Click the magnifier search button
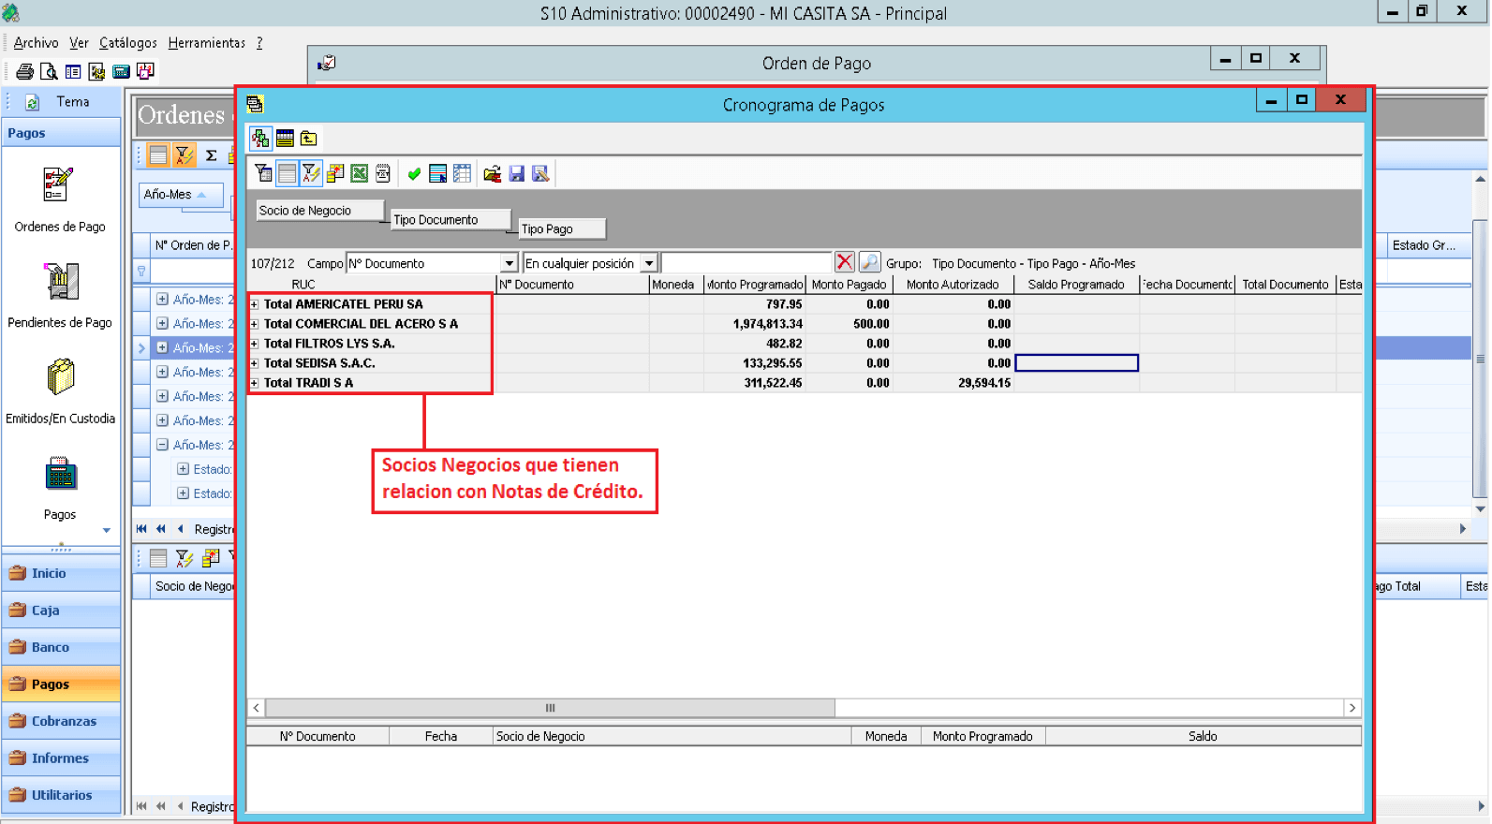This screenshot has height=824, width=1492. (869, 262)
